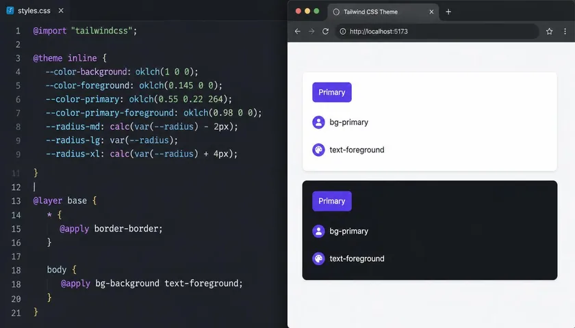This screenshot has width=575, height=328.
Task: Click the @apply border-border line
Action: pyautogui.click(x=111, y=229)
